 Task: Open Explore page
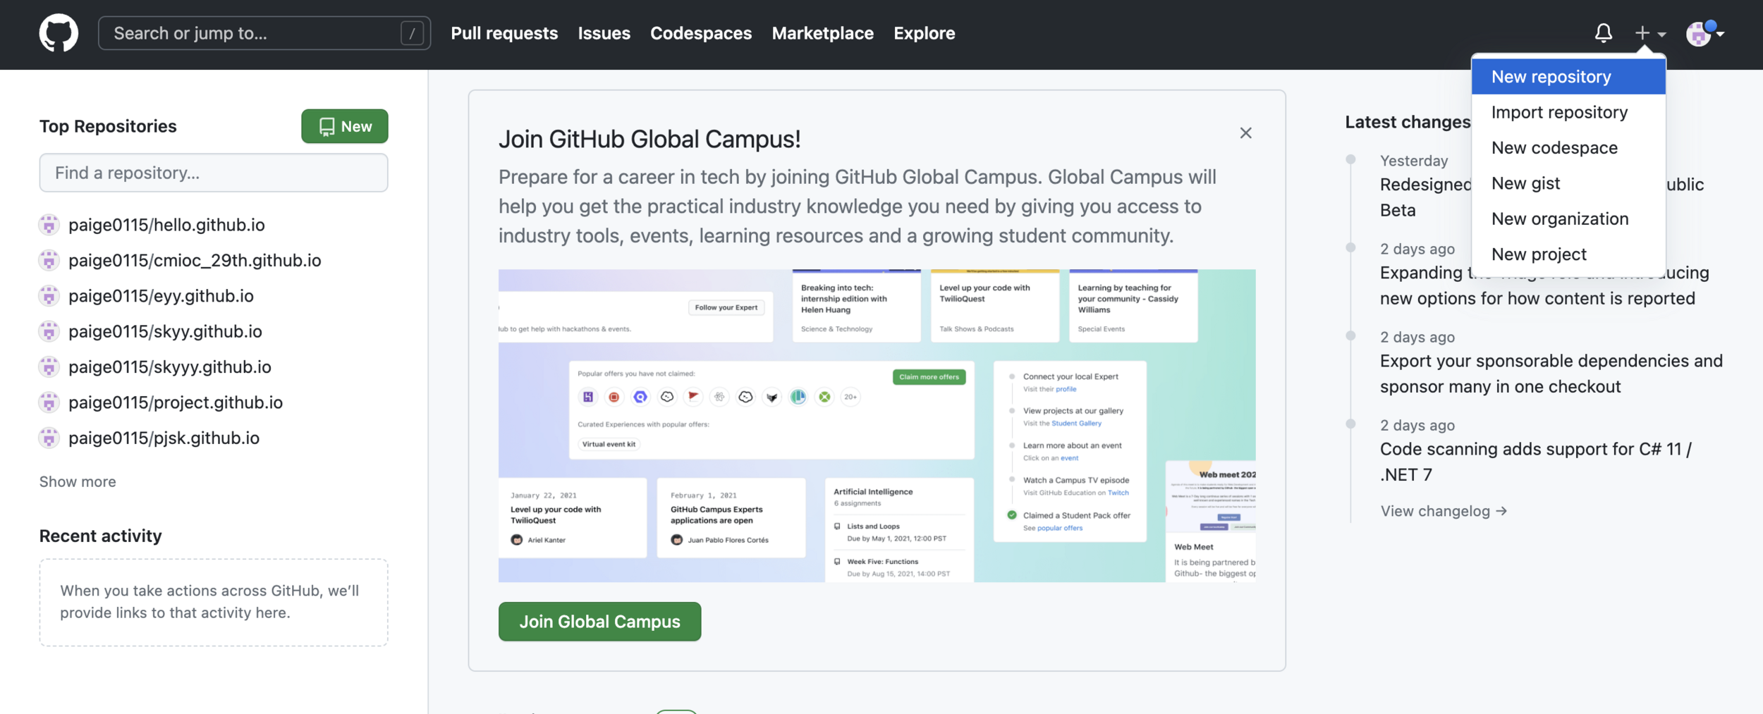pyautogui.click(x=924, y=33)
